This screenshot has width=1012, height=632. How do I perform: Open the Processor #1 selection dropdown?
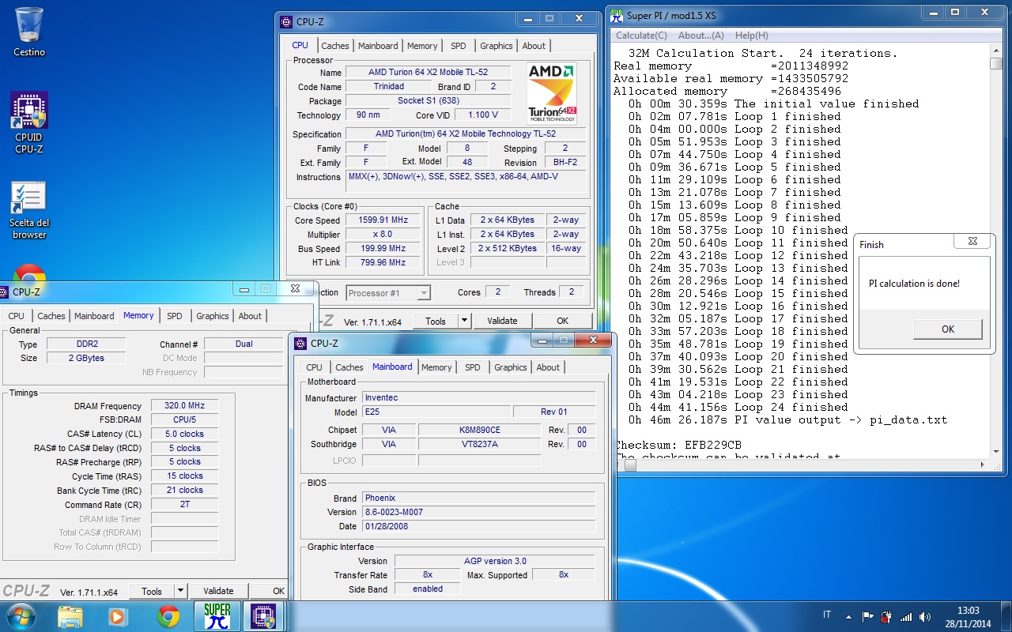[x=388, y=293]
